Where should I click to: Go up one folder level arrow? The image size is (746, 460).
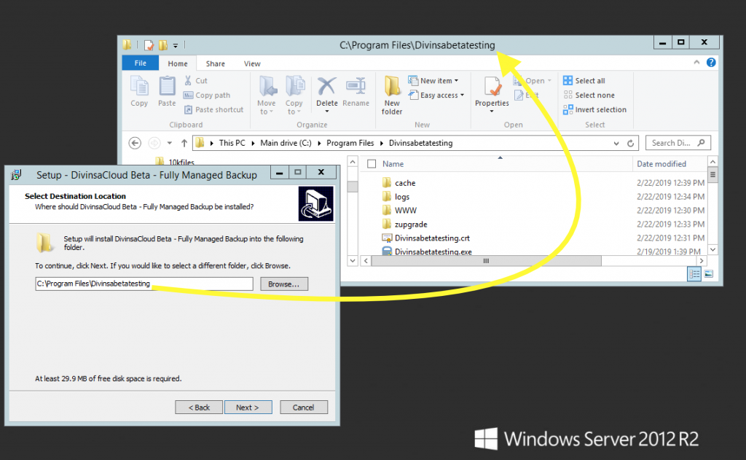point(184,143)
